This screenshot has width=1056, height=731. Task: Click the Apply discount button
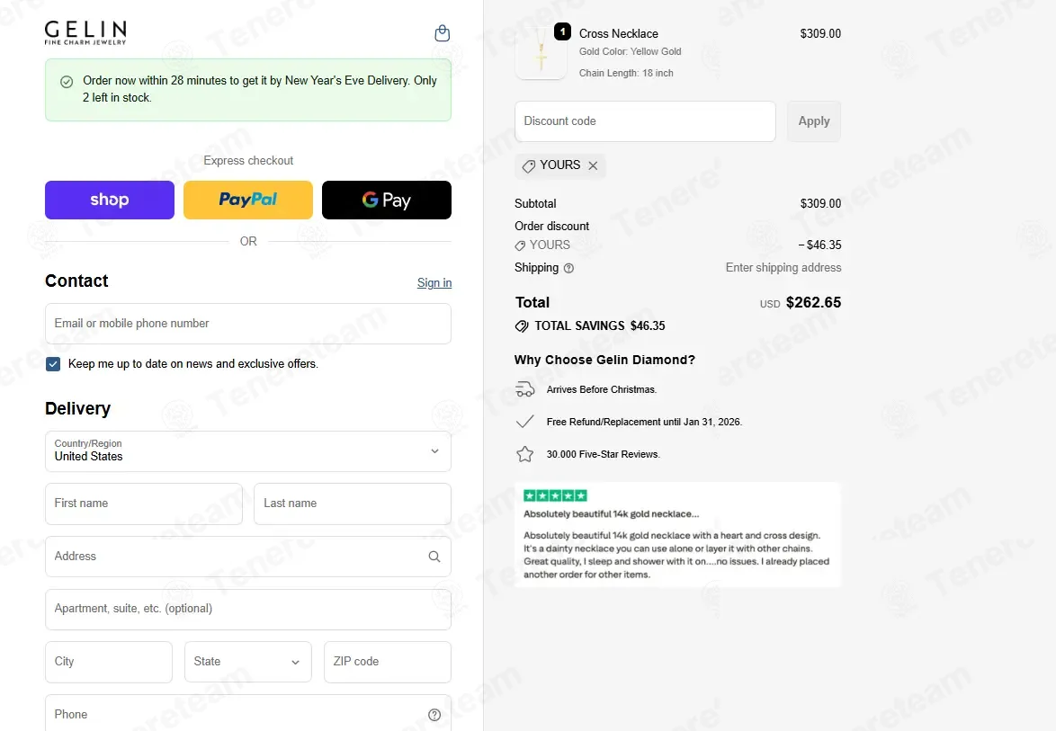coord(813,121)
